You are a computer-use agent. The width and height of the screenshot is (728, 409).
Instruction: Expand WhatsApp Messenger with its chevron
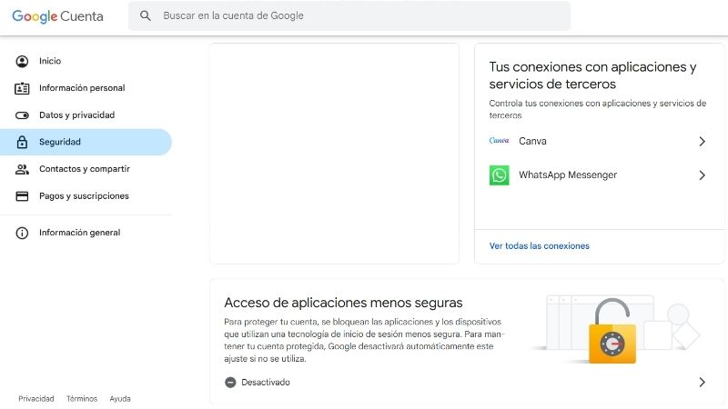702,175
